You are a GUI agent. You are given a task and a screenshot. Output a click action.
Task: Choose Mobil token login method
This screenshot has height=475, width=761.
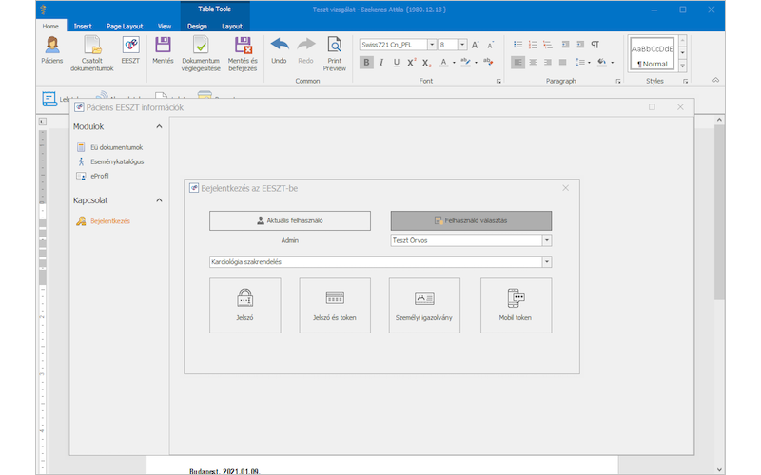516,305
